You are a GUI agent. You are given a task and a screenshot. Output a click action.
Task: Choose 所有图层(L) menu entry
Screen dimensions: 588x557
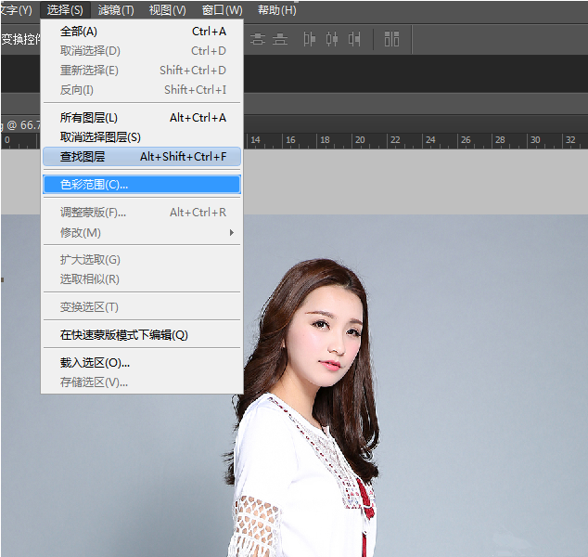[x=89, y=118]
